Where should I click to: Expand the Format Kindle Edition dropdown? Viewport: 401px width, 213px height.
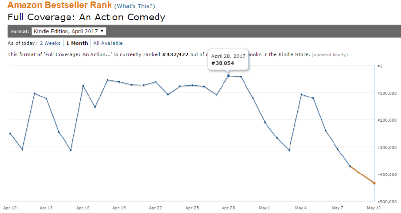point(68,31)
